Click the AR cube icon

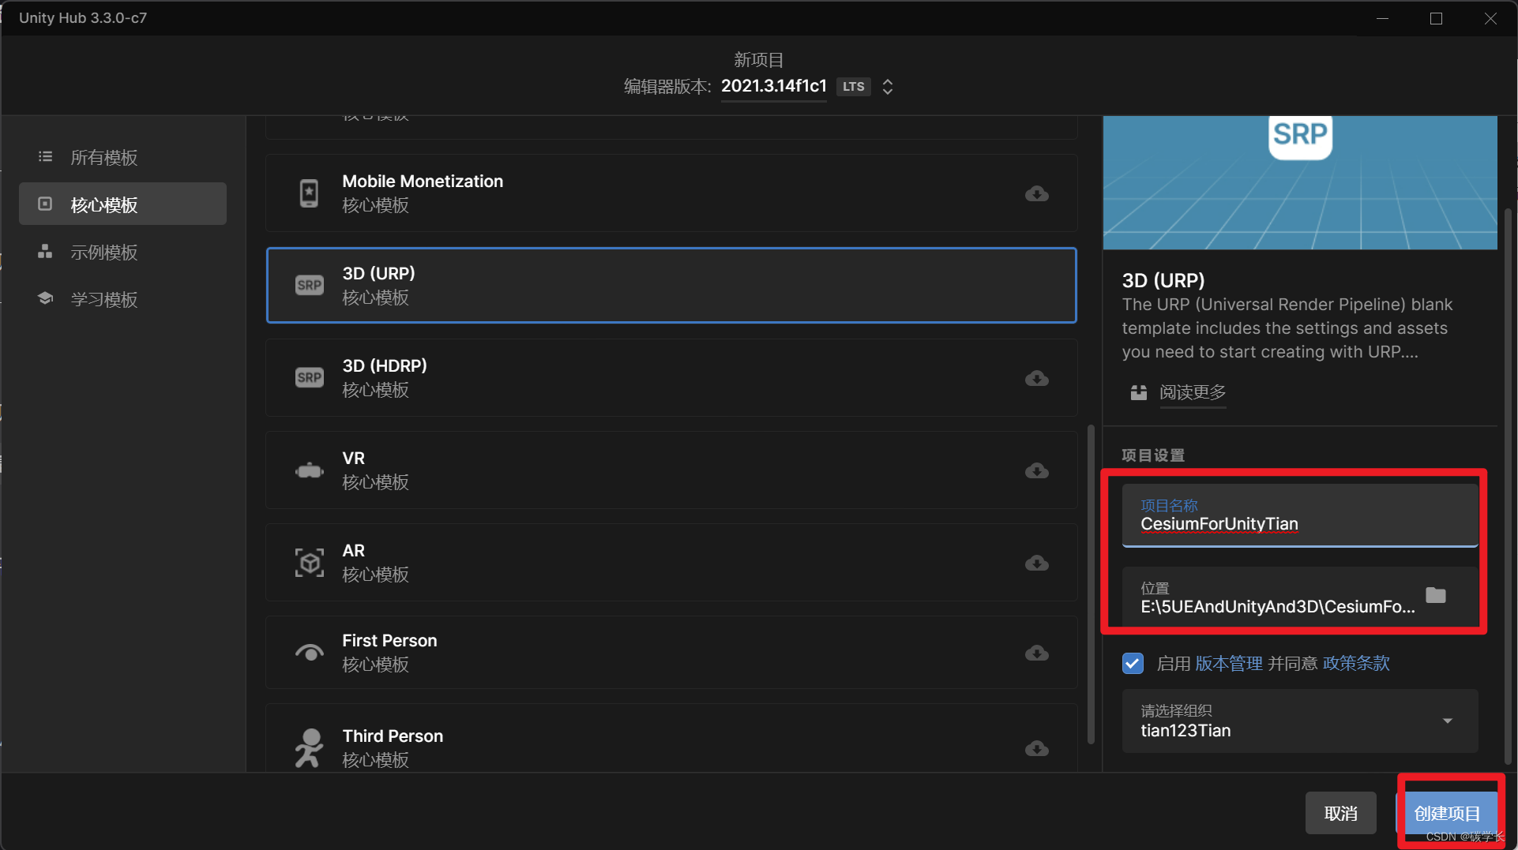tap(309, 563)
